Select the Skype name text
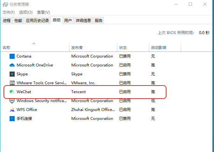This screenshot has height=152, width=214. pyautogui.click(x=22, y=74)
